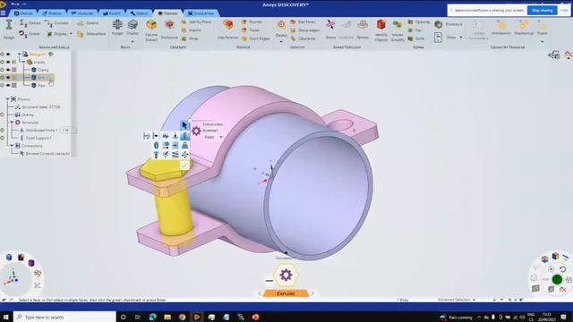Image resolution: width=573 pixels, height=322 pixels.
Task: Select the Split by Plane tool
Action: [x=197, y=21]
